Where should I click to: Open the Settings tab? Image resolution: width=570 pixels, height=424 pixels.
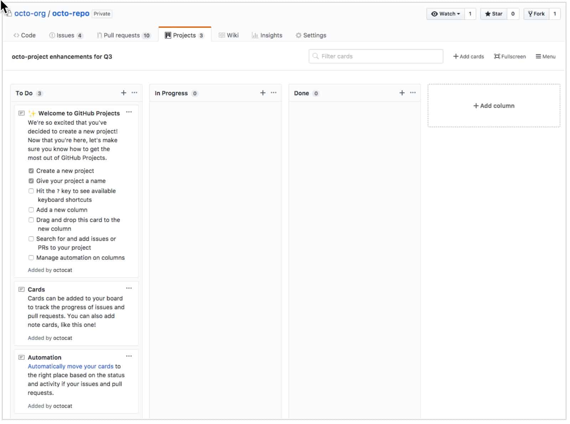[311, 35]
